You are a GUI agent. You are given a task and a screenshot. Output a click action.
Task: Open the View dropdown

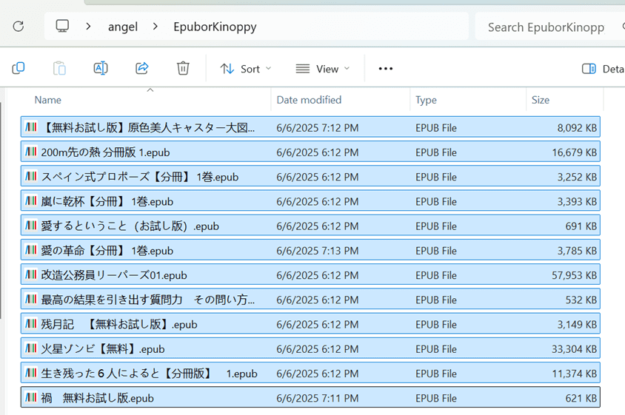coord(322,69)
